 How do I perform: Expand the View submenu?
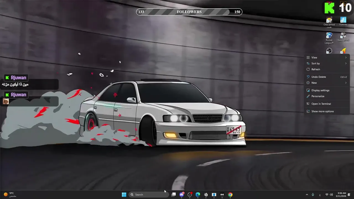(x=327, y=57)
